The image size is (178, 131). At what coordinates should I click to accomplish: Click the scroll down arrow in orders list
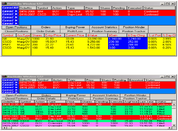point(174,125)
